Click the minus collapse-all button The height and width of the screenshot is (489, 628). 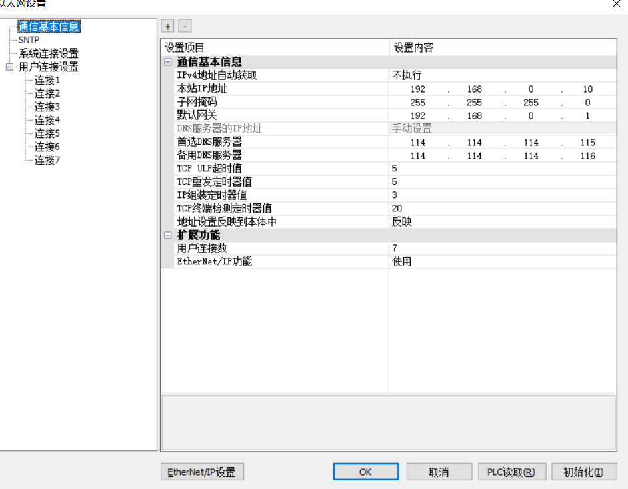(x=185, y=26)
